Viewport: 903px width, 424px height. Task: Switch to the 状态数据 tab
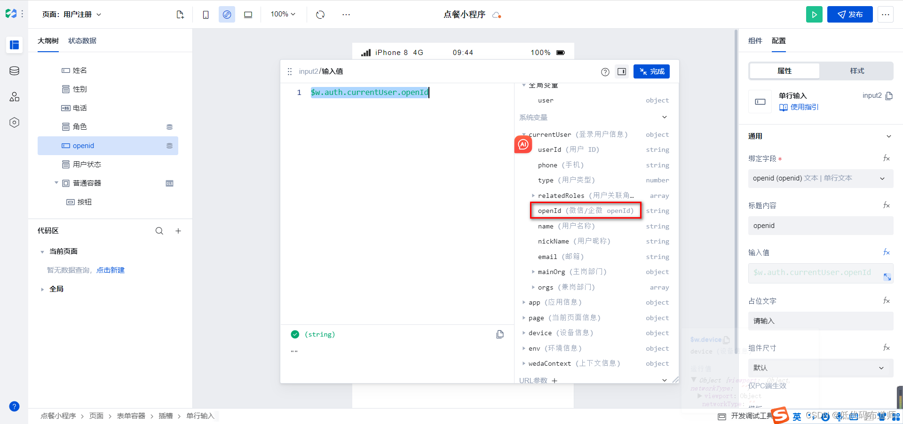click(82, 41)
